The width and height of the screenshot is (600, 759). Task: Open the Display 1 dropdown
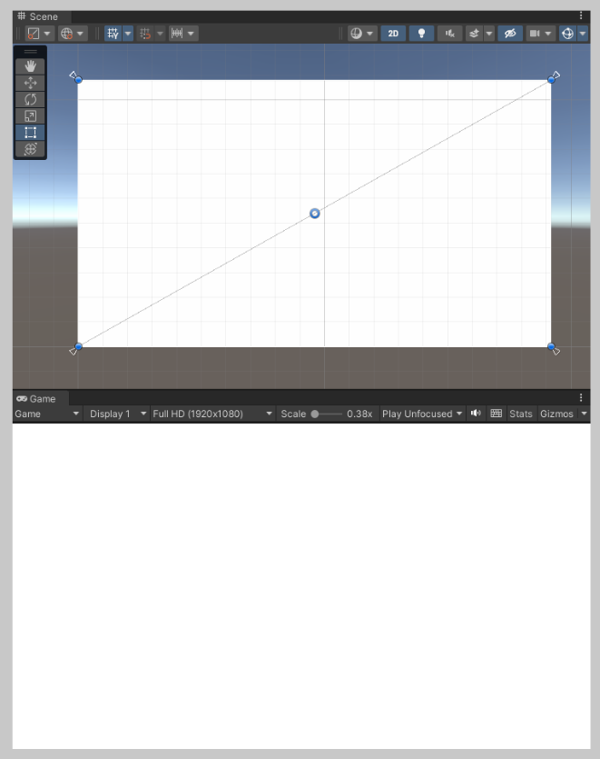point(117,414)
